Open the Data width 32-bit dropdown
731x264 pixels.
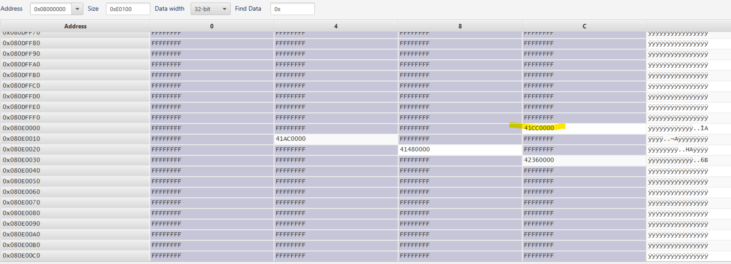pos(210,9)
